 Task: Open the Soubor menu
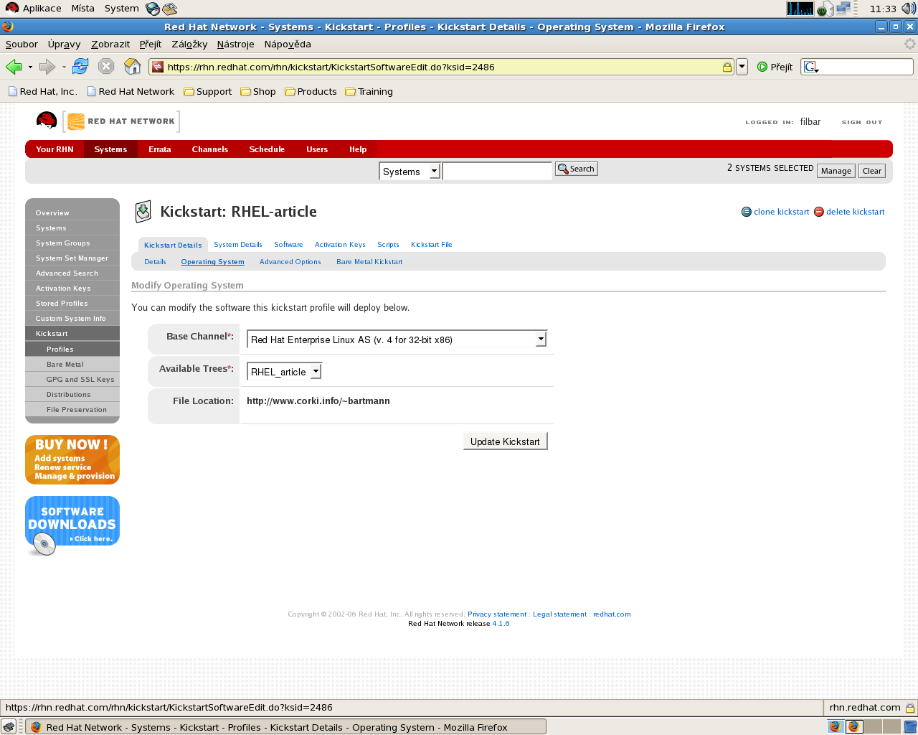pyautogui.click(x=22, y=44)
